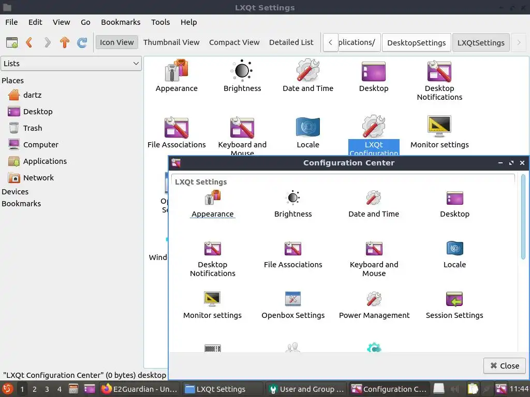Go to dartz home folder in Places
Screen dimensions: 530x397
click(x=25, y=95)
